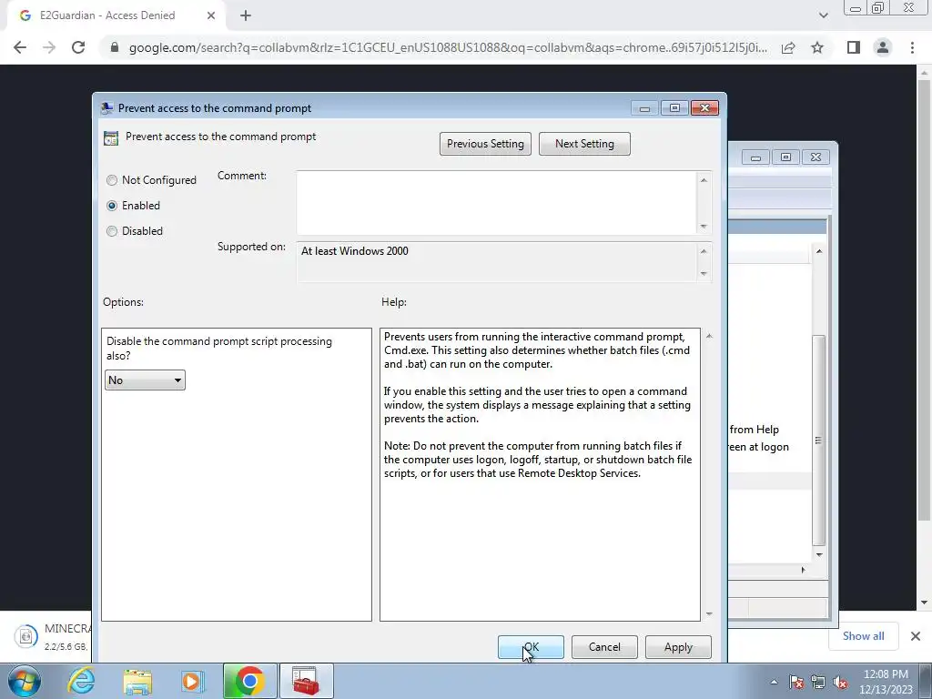
Task: Click the Apply button
Action: click(678, 647)
